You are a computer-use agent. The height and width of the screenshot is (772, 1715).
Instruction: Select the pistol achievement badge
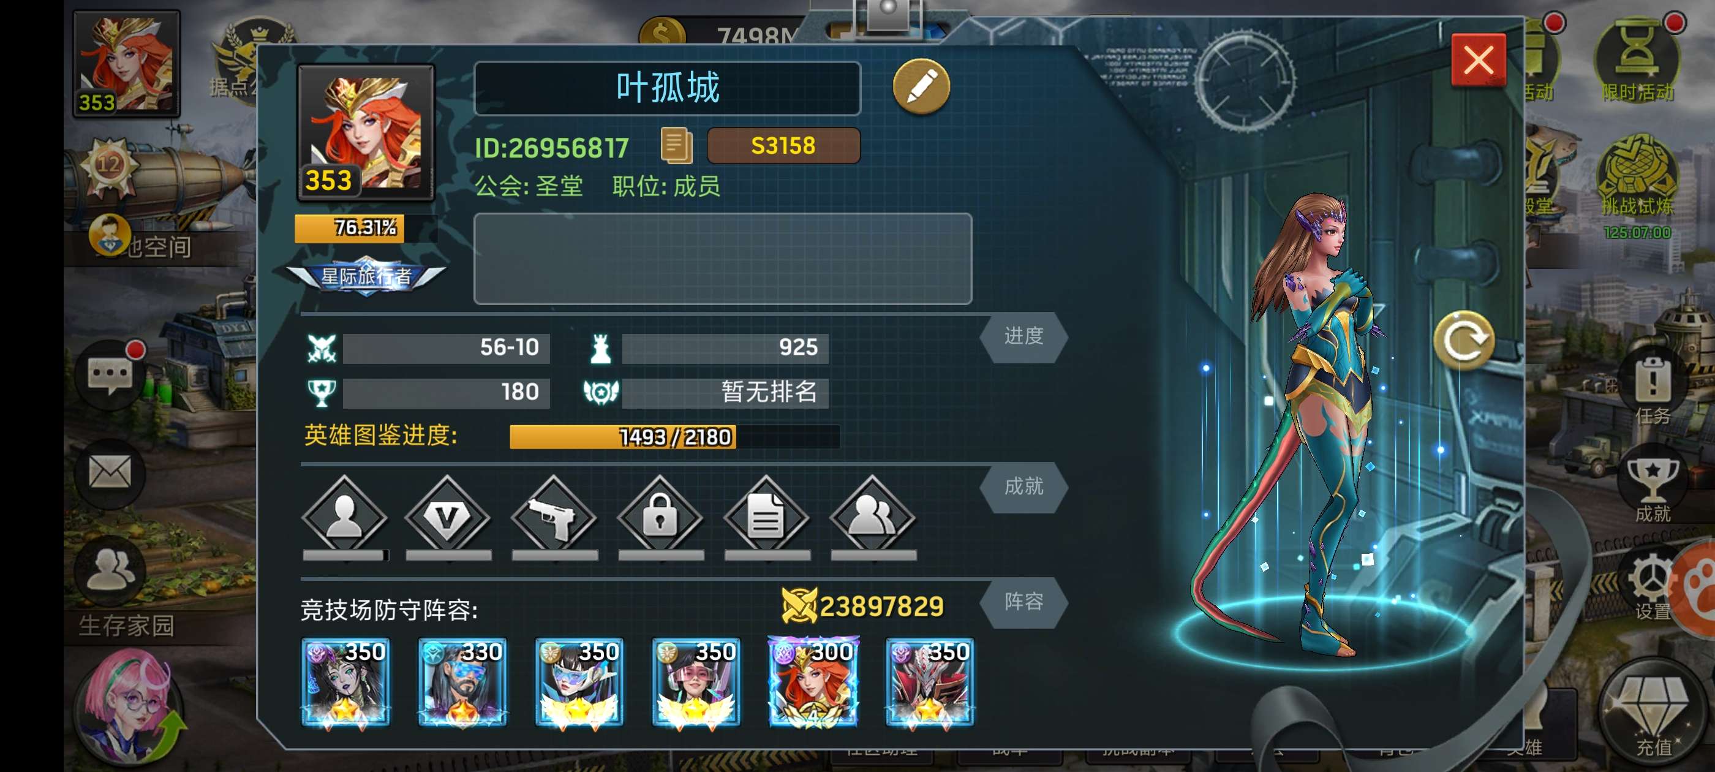(x=554, y=518)
